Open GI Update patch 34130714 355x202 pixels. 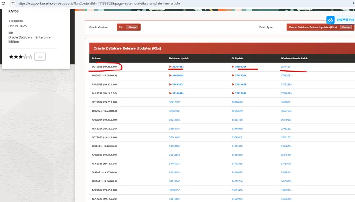(237, 181)
